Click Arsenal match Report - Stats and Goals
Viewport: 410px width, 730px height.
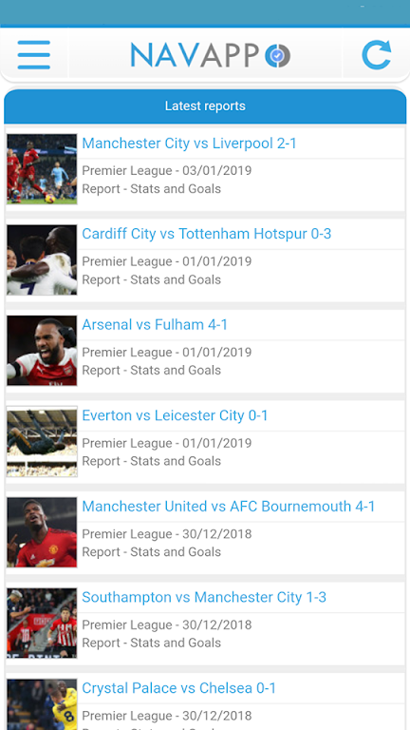coord(152,370)
